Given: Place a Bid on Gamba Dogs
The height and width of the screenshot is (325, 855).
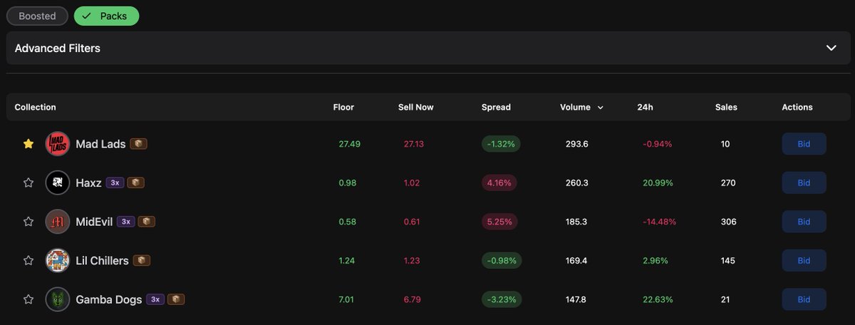Looking at the screenshot, I should pyautogui.click(x=804, y=299).
